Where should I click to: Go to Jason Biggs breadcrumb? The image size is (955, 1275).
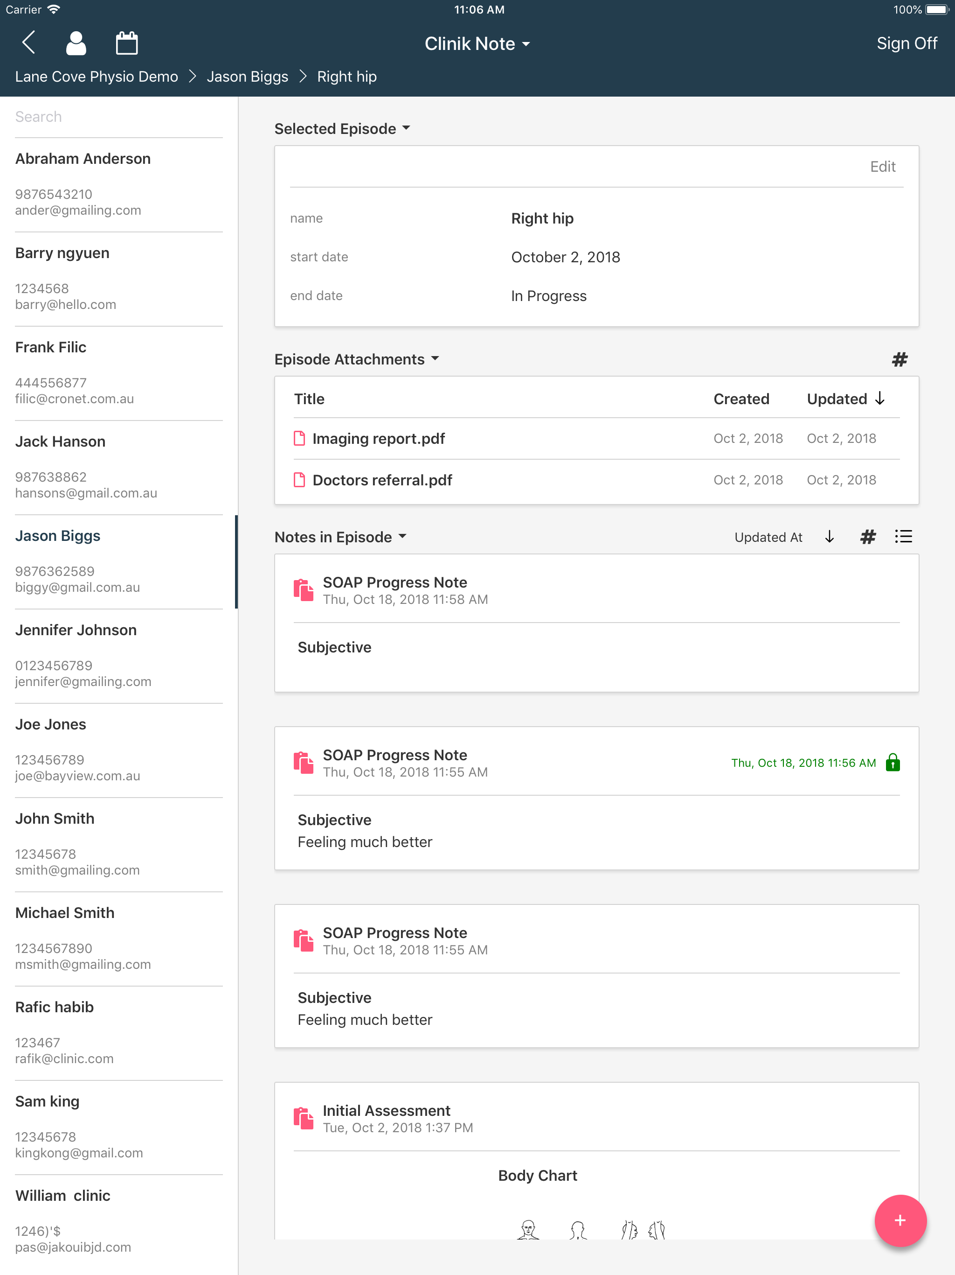(x=247, y=77)
